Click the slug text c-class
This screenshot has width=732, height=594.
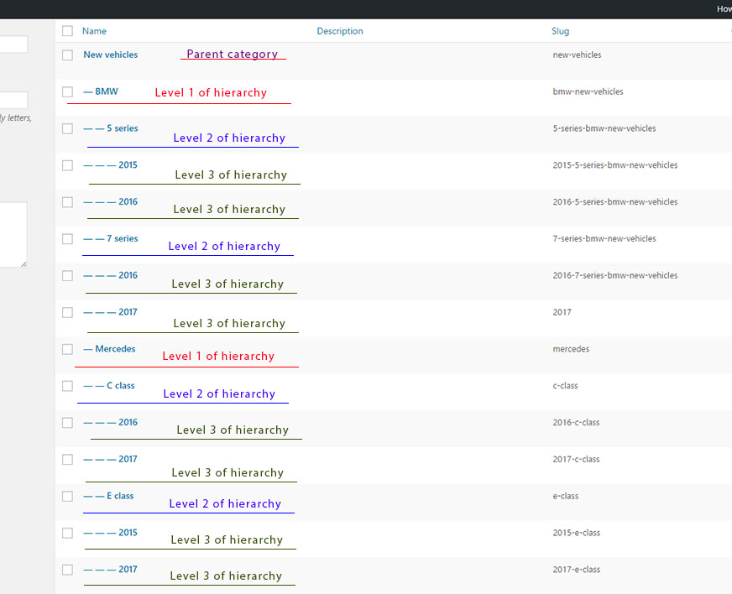[x=565, y=385]
